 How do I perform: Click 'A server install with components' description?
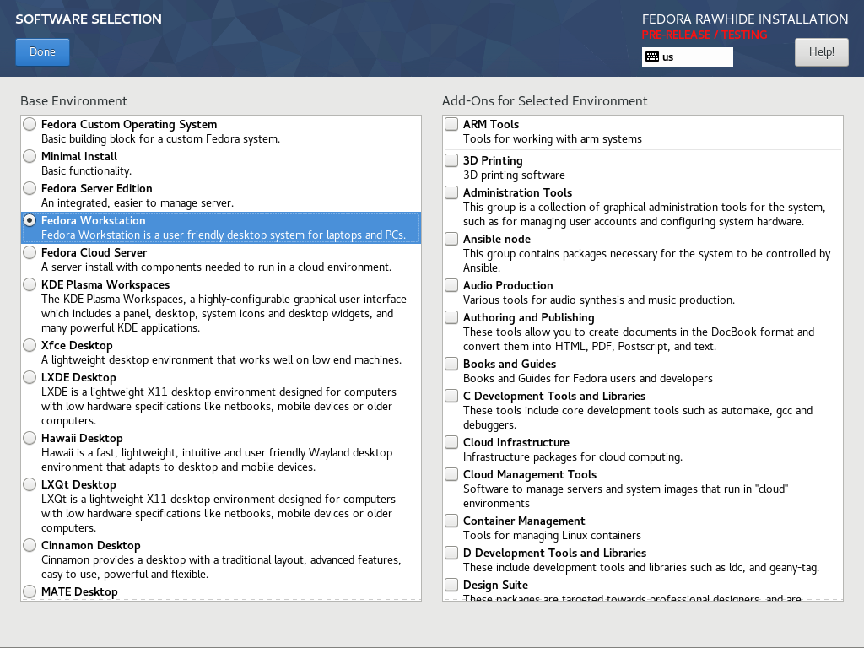[216, 267]
